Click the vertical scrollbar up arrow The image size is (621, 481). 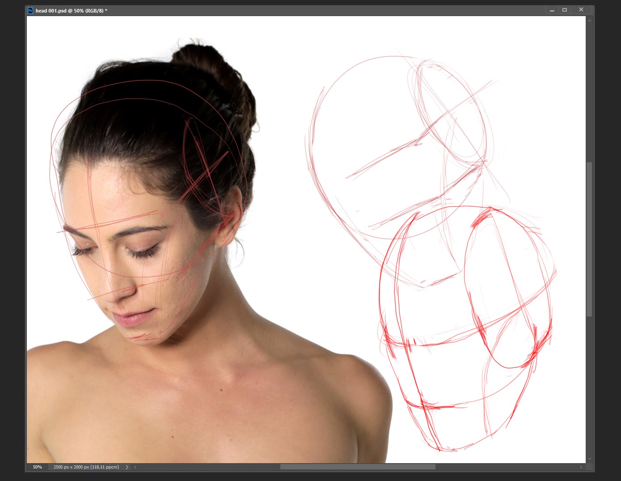590,21
